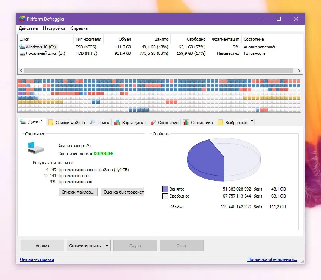This screenshot has height=280, width=321.
Task: Close the Выбранные tab with its X
Action: [252, 121]
